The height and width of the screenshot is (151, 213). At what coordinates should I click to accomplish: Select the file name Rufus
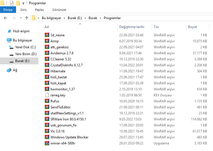[55, 101]
